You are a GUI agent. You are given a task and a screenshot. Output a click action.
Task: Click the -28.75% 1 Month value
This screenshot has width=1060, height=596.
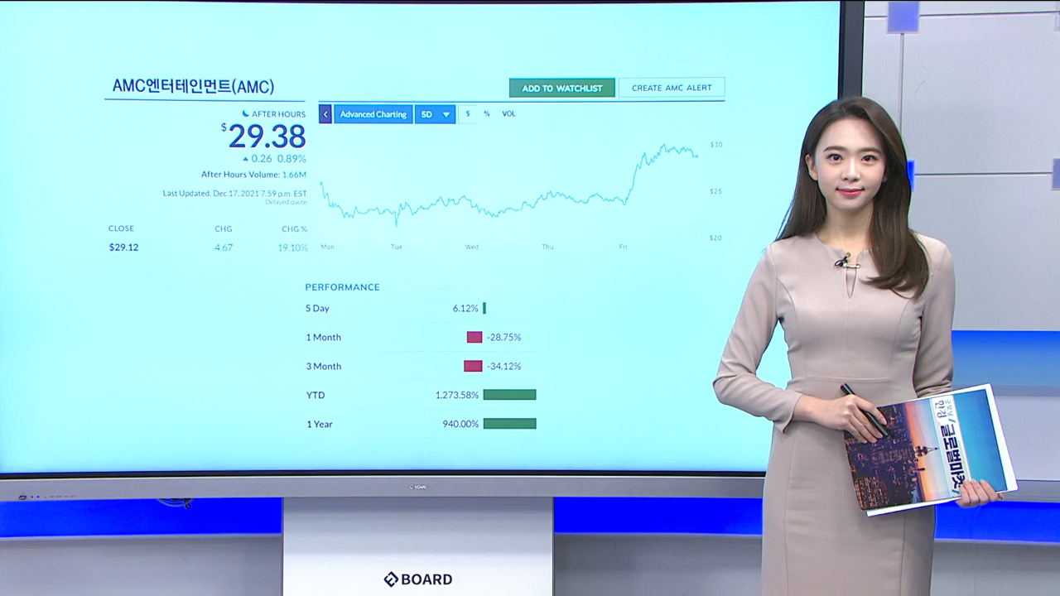(x=503, y=337)
